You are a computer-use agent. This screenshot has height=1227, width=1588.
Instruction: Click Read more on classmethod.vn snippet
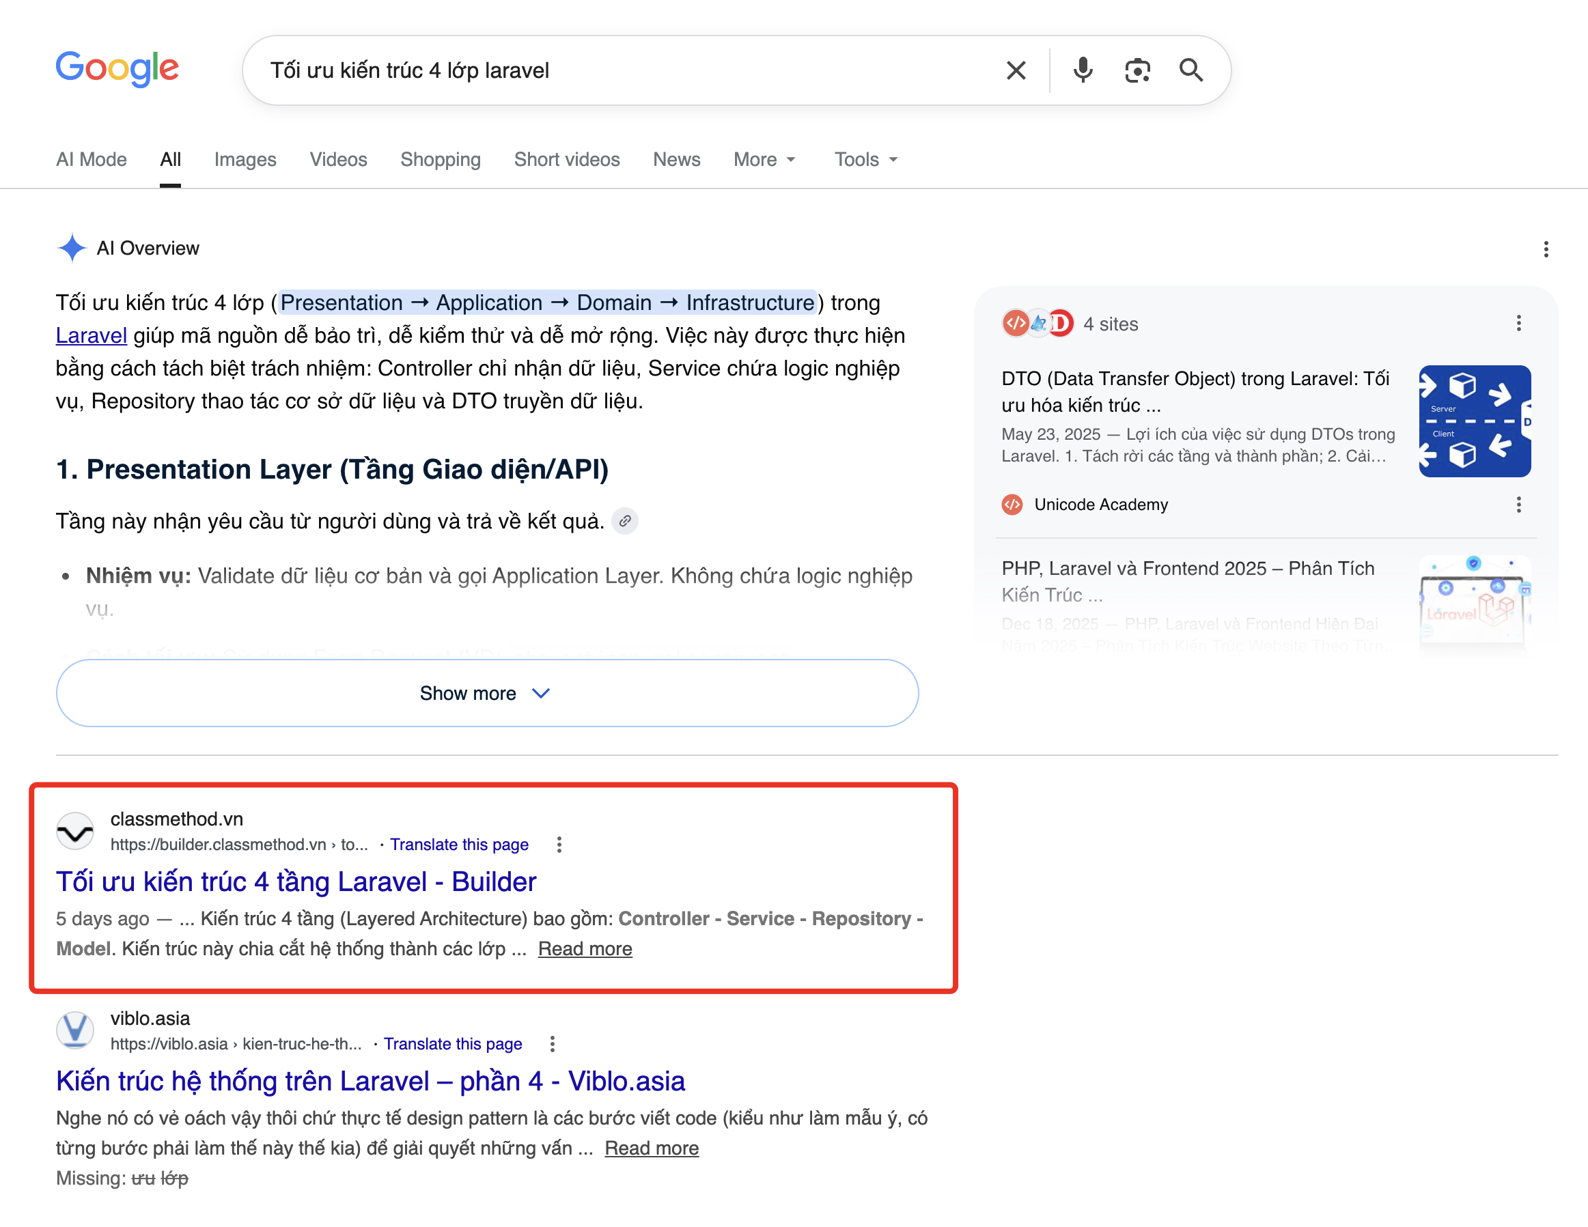(585, 948)
